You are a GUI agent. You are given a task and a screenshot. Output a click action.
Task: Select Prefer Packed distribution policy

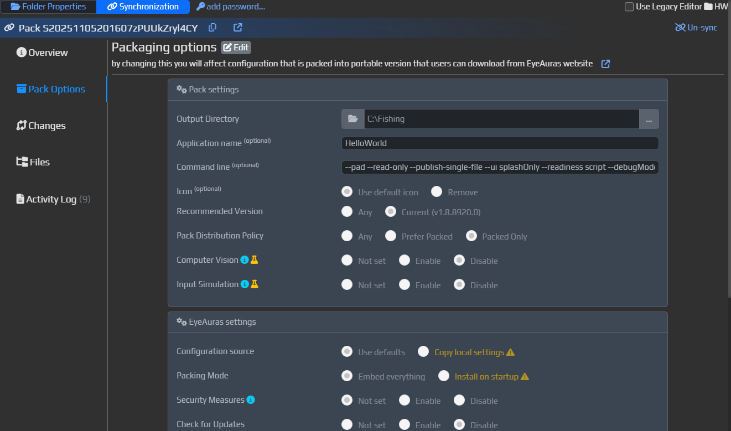(391, 236)
